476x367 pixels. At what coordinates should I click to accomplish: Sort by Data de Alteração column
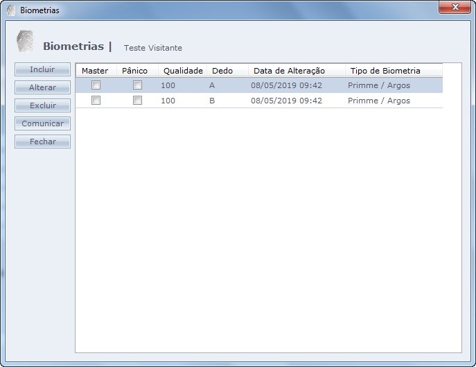[289, 71]
